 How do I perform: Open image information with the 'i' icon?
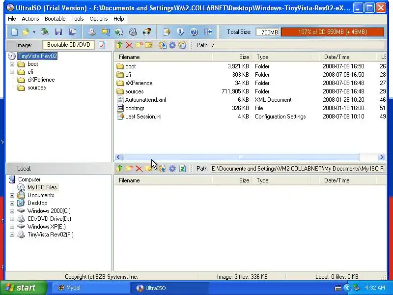[x=180, y=32]
